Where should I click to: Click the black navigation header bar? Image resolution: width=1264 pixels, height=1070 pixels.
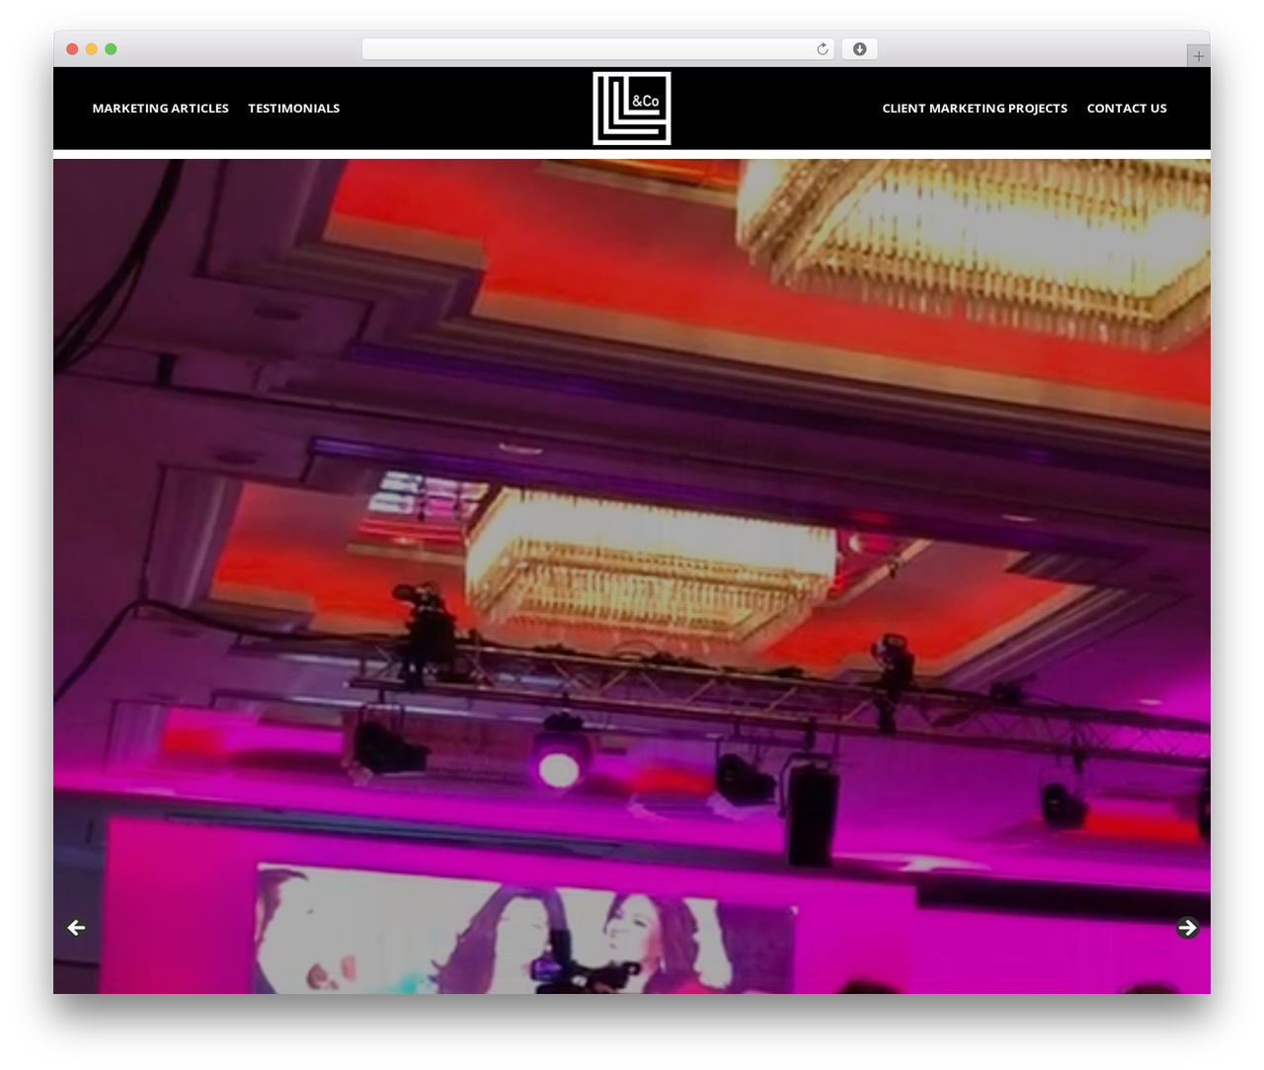tap(632, 109)
